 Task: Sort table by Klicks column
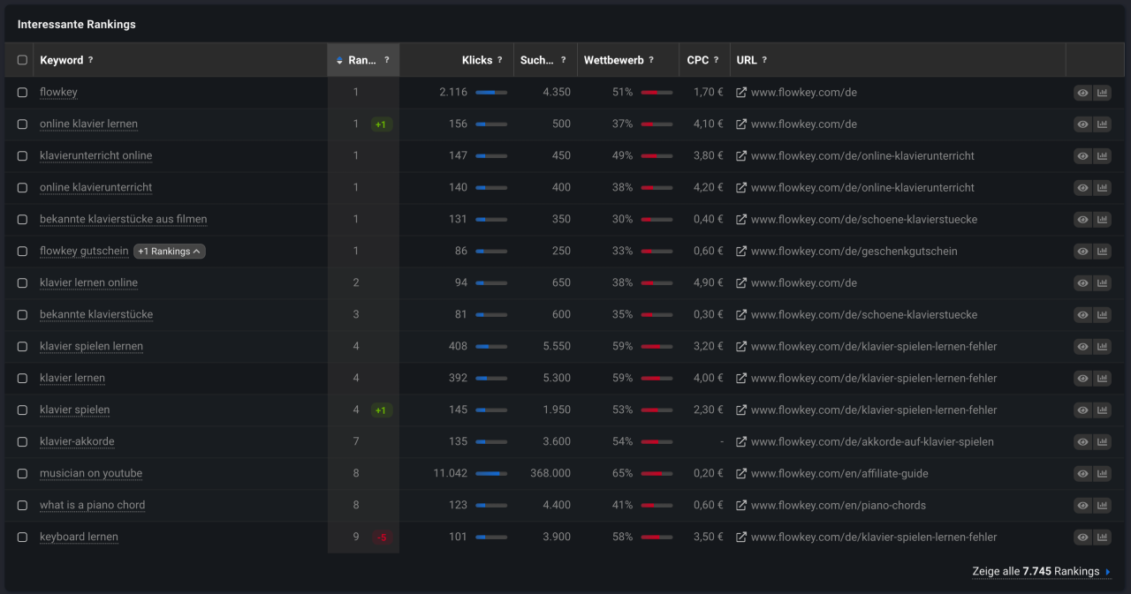pos(477,61)
